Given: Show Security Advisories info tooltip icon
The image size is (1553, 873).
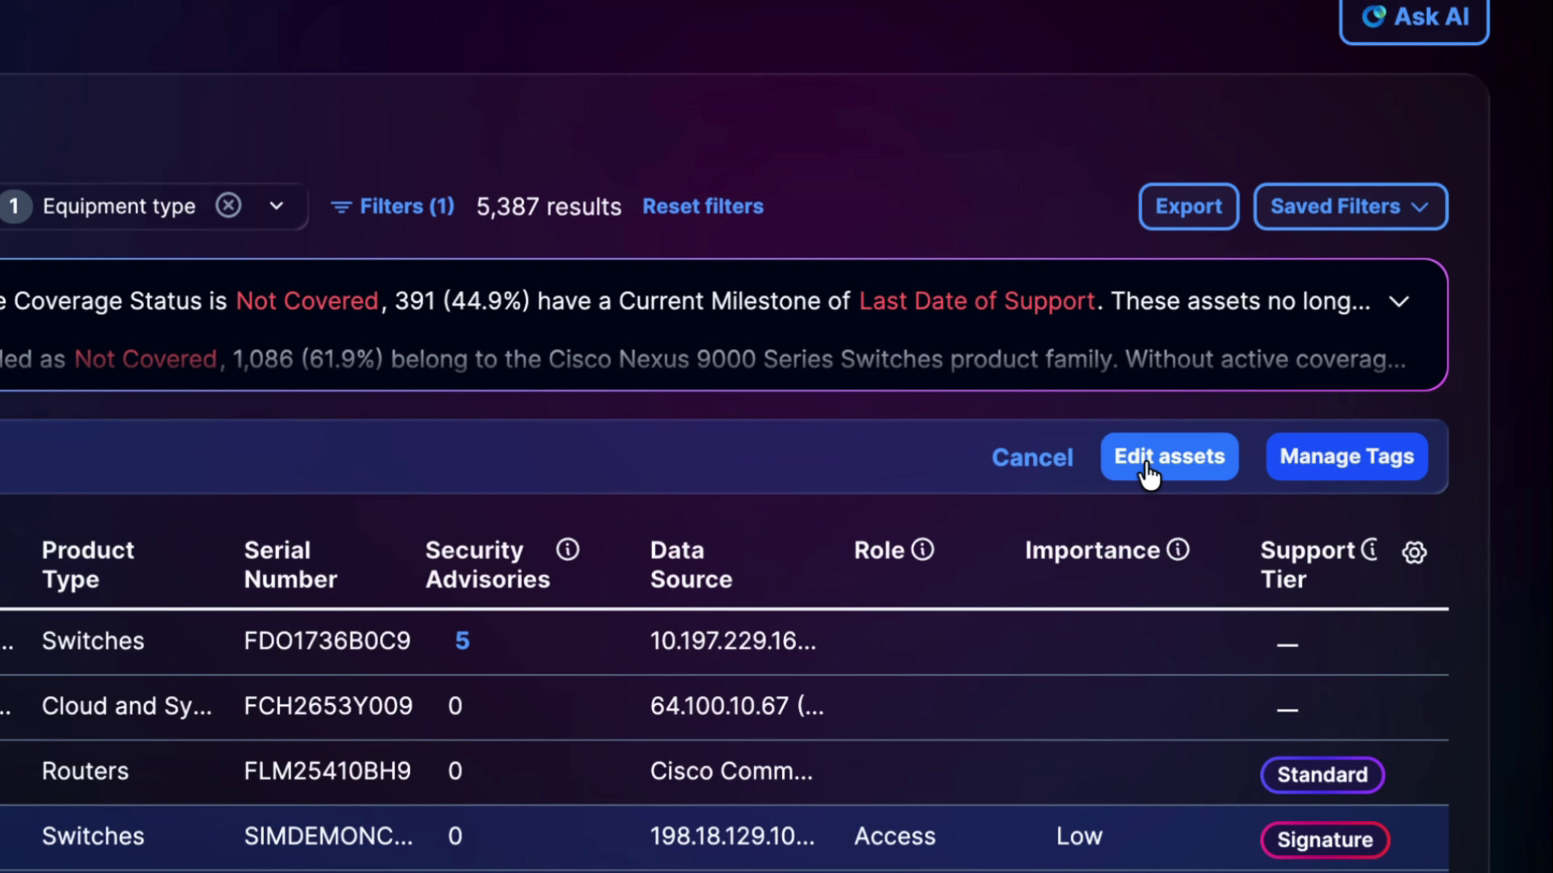Looking at the screenshot, I should coord(568,550).
